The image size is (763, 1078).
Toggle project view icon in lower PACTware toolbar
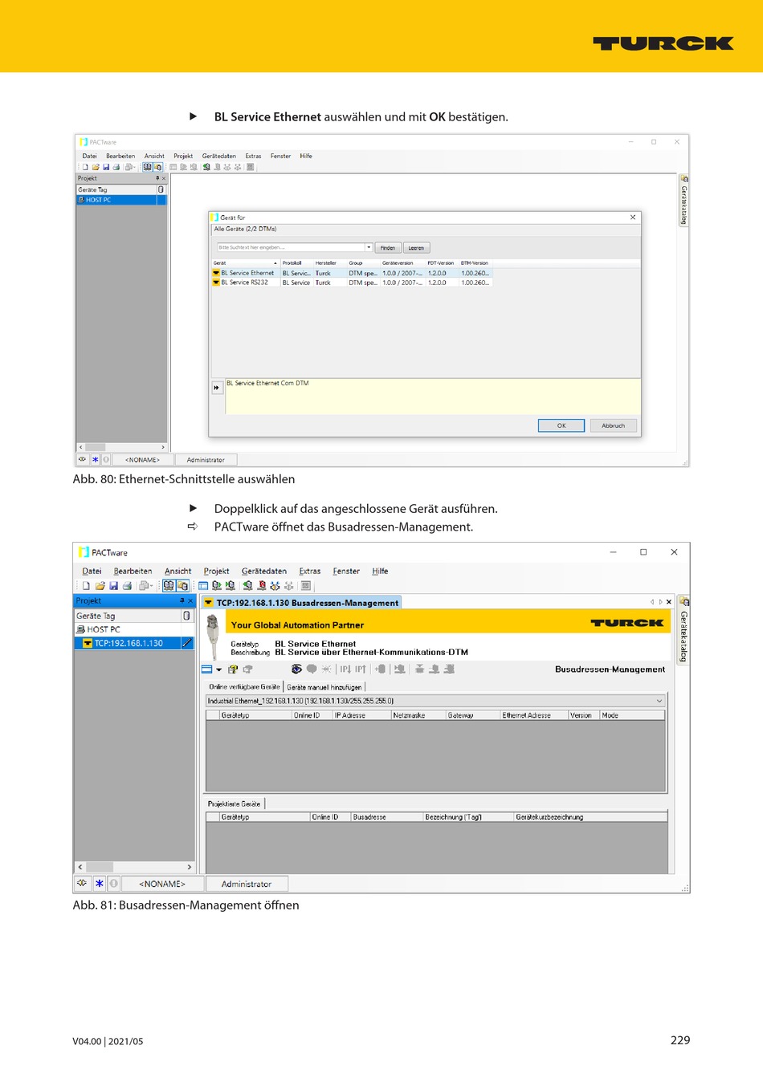[x=169, y=586]
